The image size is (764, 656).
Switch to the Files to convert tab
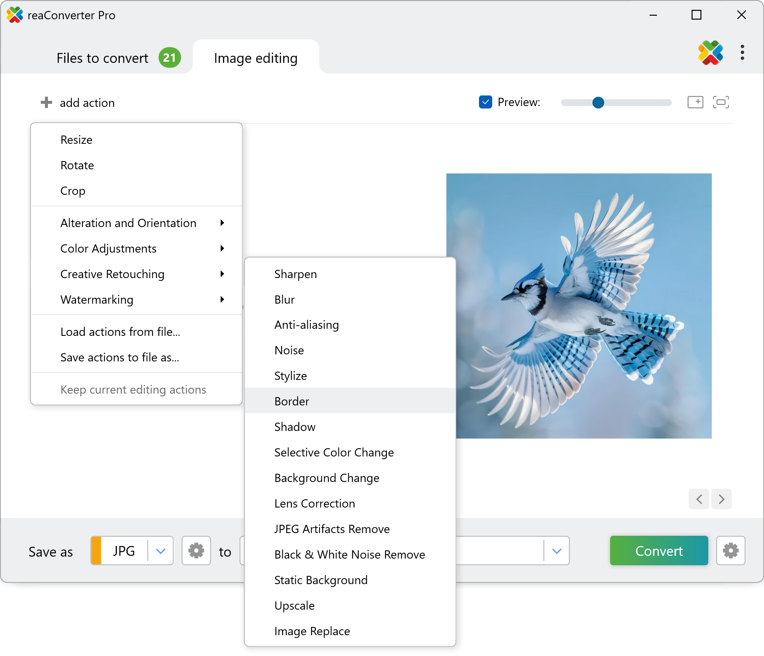tap(103, 58)
